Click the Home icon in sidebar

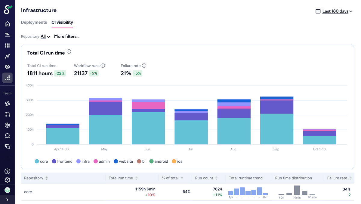pyautogui.click(x=7, y=24)
